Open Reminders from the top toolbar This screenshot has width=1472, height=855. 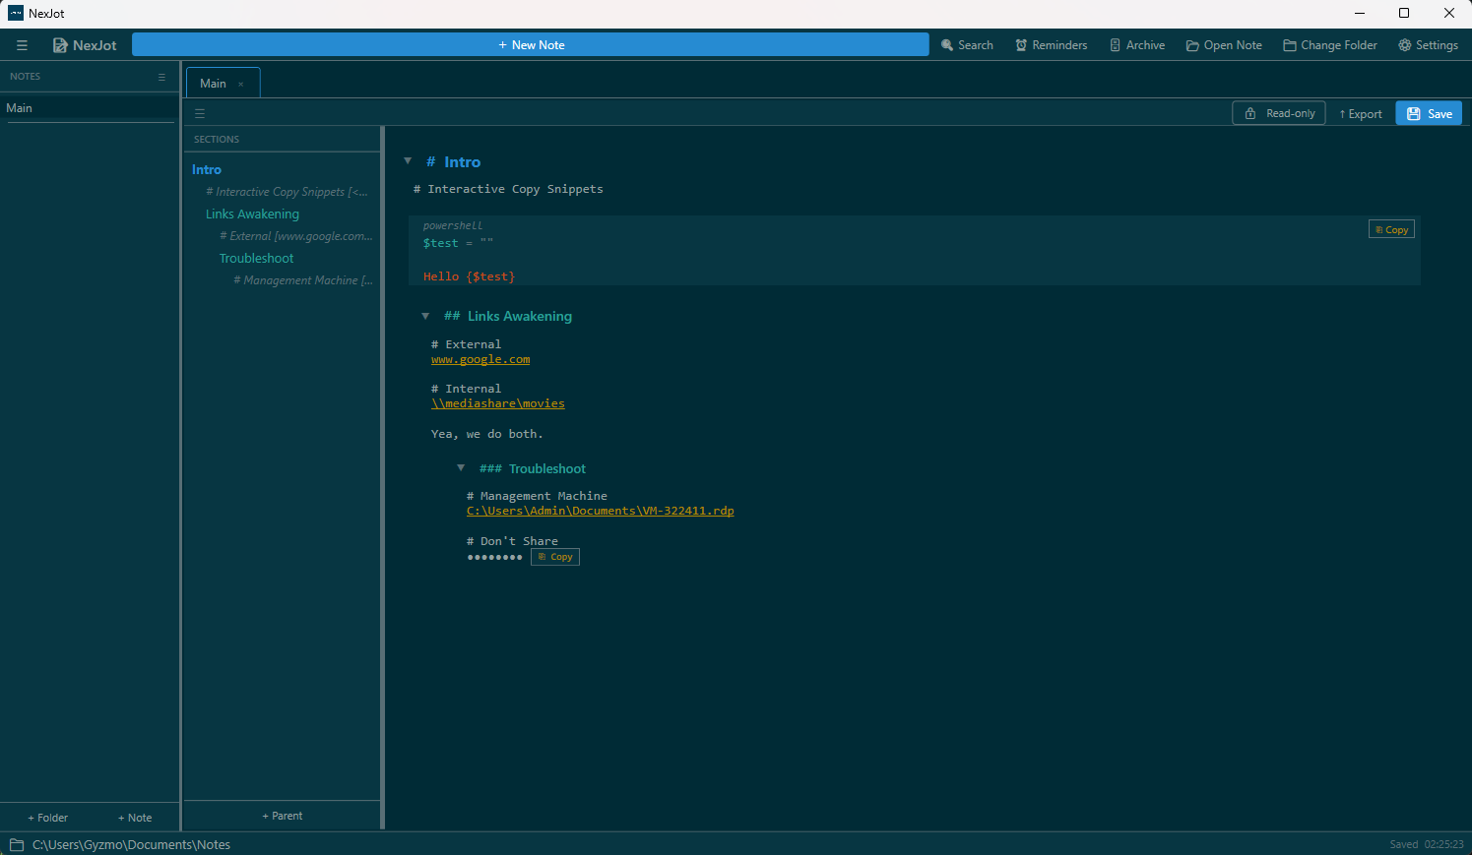1052,45
